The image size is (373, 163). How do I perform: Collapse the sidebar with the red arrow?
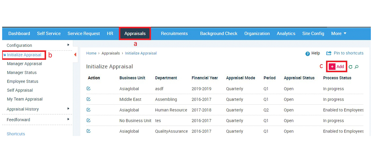(x=75, y=55)
